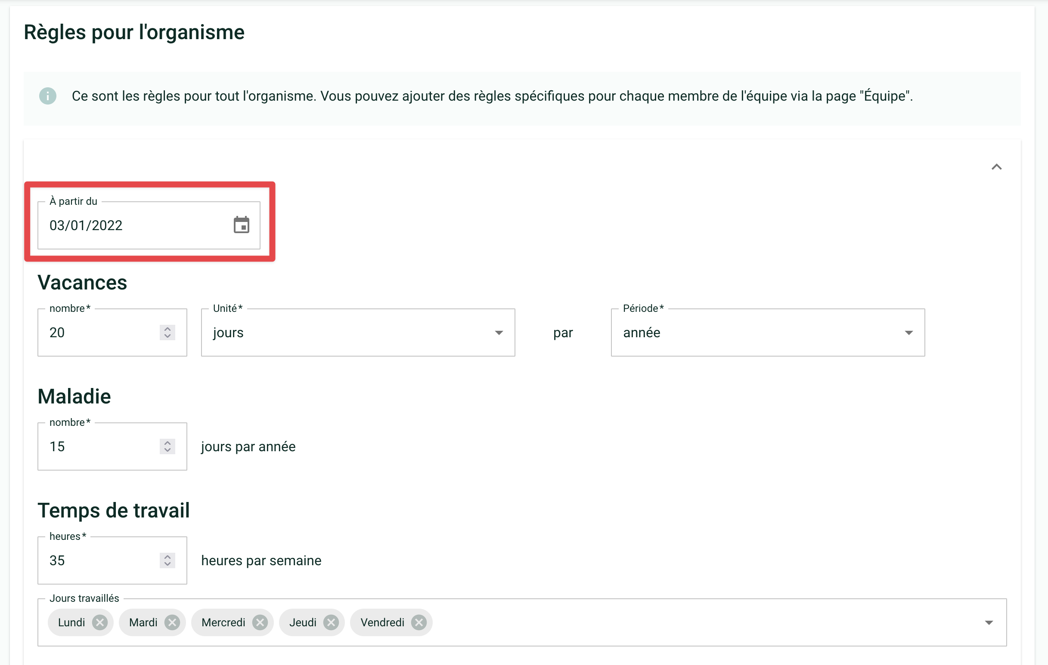Click the 'jours par année' label
This screenshot has width=1048, height=665.
(248, 446)
